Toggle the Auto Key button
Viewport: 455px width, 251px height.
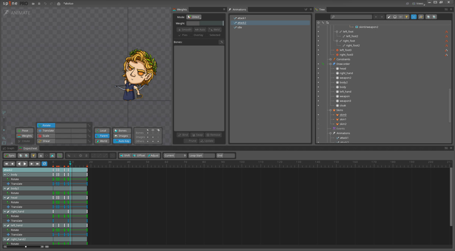(x=122, y=141)
